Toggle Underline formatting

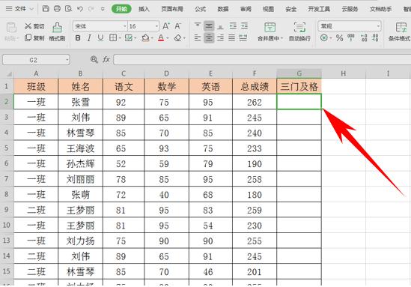(100, 38)
